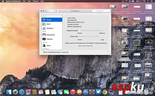Launch iTunes music note icon
This screenshot has height=96, width=155.
[73, 92]
